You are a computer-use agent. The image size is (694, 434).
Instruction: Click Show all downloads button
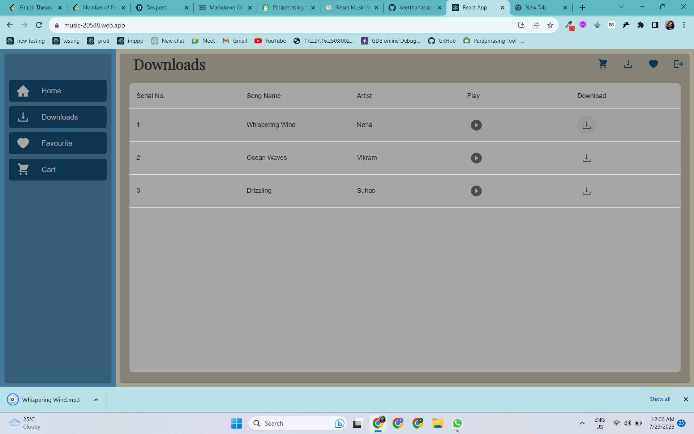660,399
